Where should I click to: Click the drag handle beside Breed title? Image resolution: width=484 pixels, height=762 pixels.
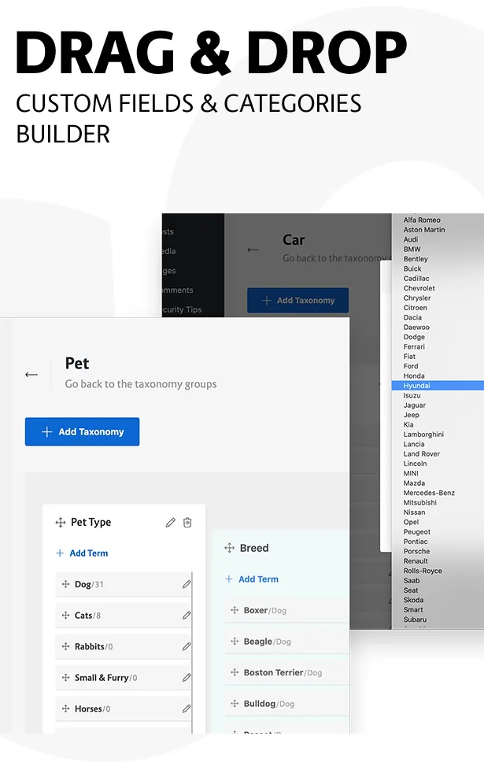(x=230, y=548)
